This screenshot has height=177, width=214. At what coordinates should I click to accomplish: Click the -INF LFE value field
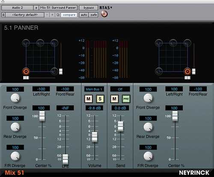tap(65, 108)
